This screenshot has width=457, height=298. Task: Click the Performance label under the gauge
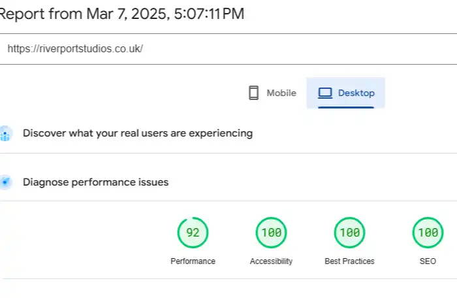193,261
